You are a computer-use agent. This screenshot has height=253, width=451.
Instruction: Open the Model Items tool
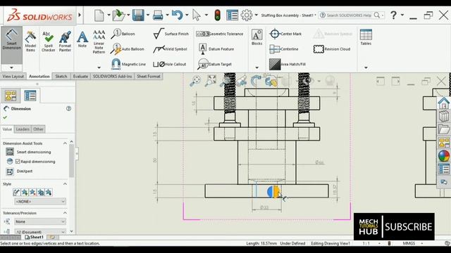coord(30,41)
